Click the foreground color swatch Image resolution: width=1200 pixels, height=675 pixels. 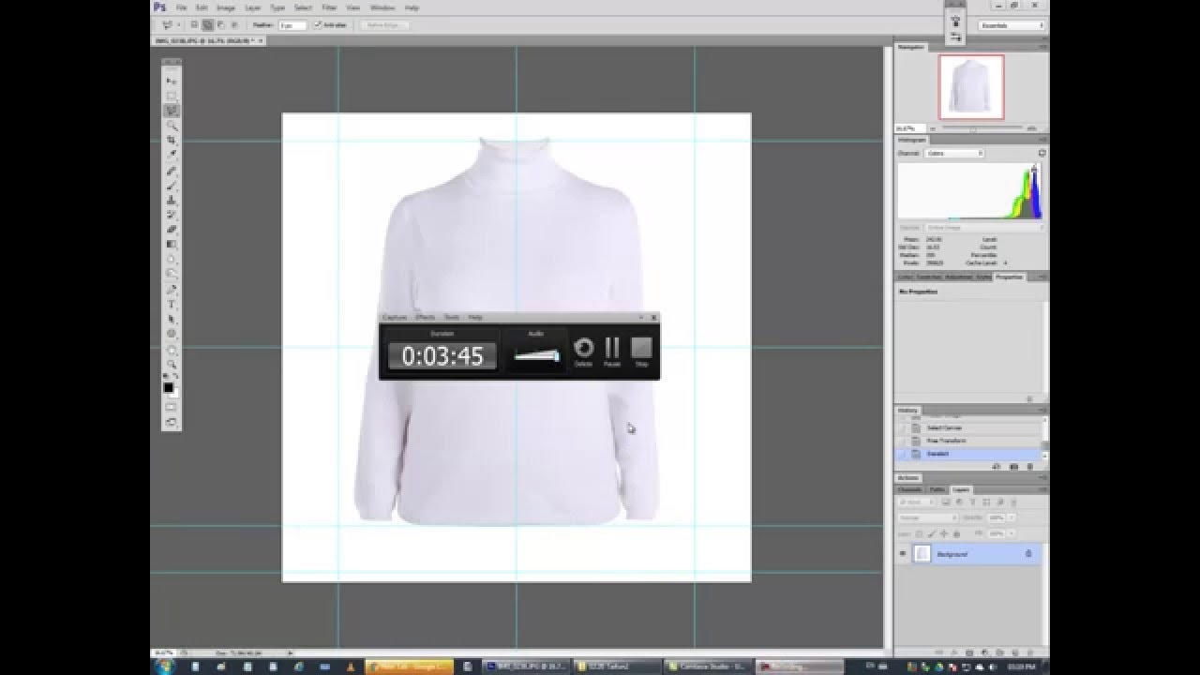pos(169,387)
